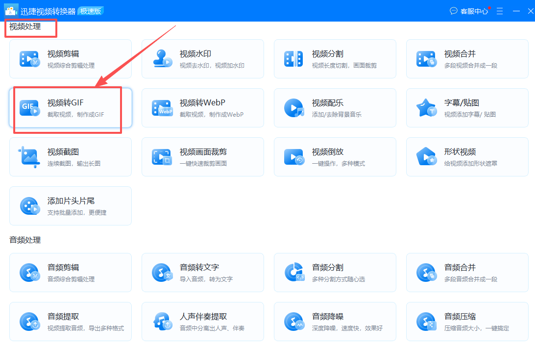Click the 添加片头片尾 feature card
This screenshot has height=349, width=535.
click(x=71, y=206)
